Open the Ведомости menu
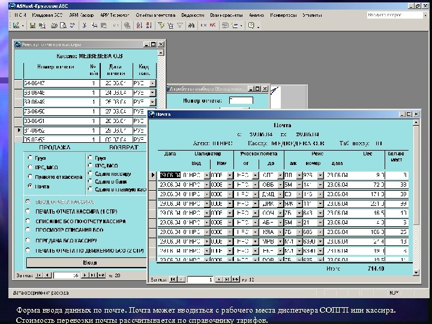Viewport: 432px width, 324px height. (193, 15)
